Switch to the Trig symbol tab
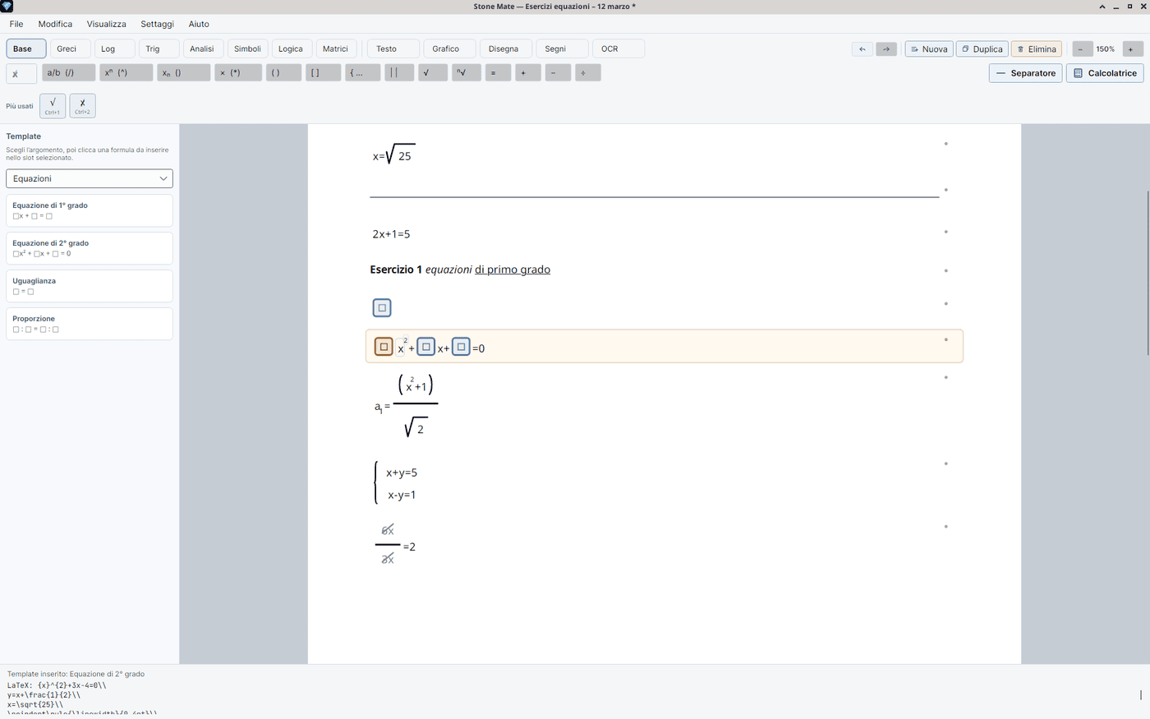 click(159, 49)
